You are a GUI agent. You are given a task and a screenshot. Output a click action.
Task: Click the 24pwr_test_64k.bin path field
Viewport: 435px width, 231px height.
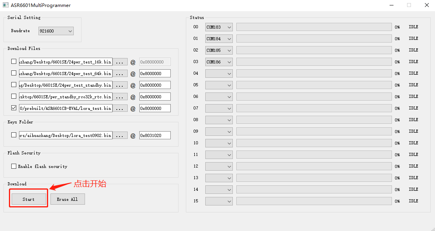click(x=66, y=74)
